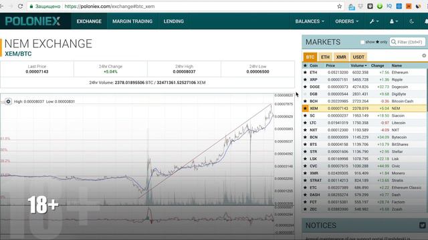Open the markets settings gear
The image size is (428, 240).
[x=424, y=55]
